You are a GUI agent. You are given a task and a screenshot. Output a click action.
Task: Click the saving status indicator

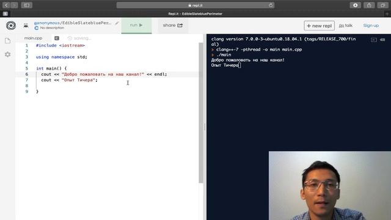79,38
